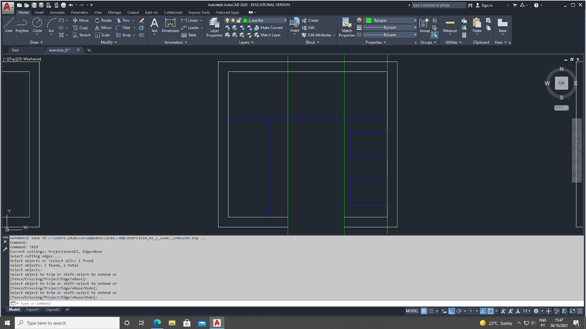Image resolution: width=586 pixels, height=329 pixels.
Task: Click the Array tool
Action: pos(124,35)
